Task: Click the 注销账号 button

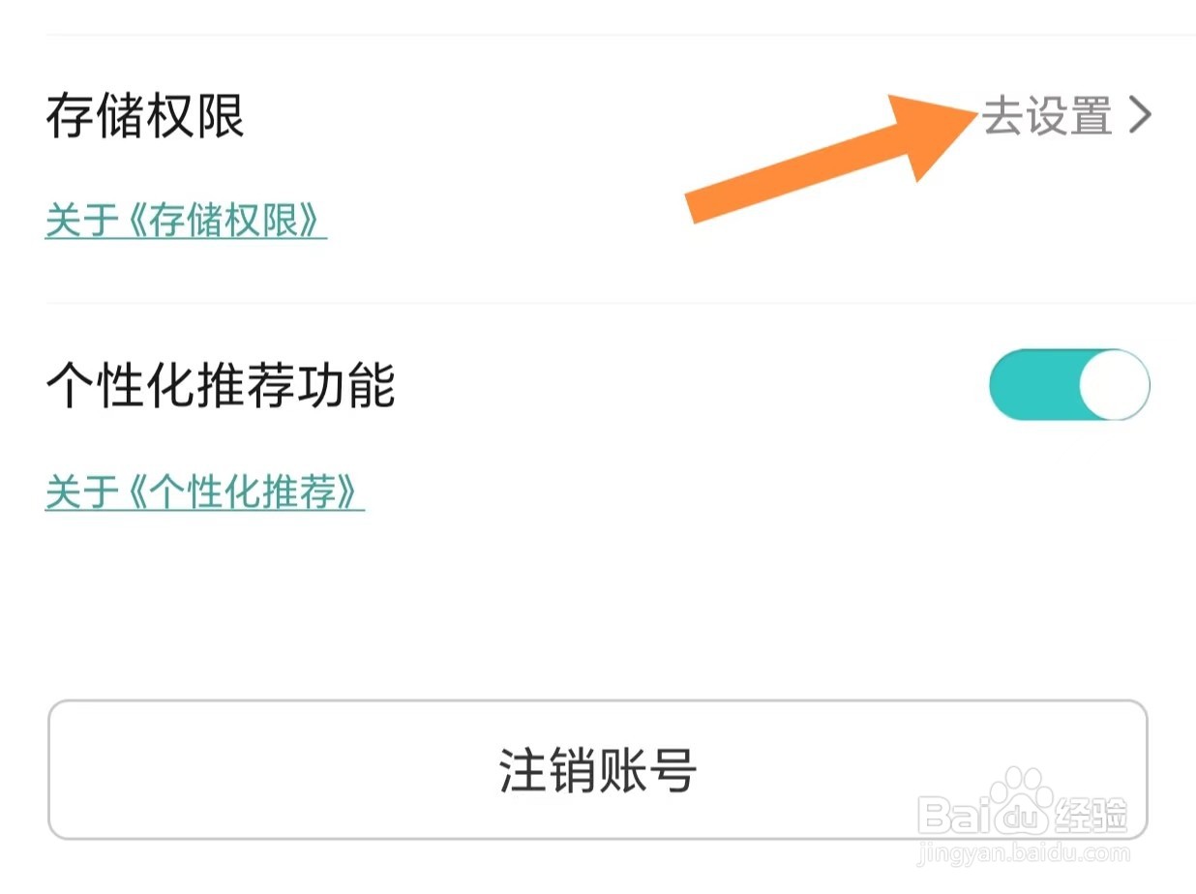Action: 598,770
